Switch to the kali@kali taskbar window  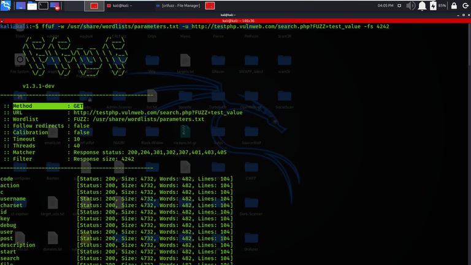click(x=120, y=6)
